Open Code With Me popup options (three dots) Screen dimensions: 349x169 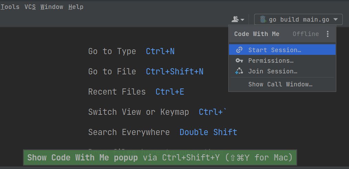pyautogui.click(x=327, y=34)
